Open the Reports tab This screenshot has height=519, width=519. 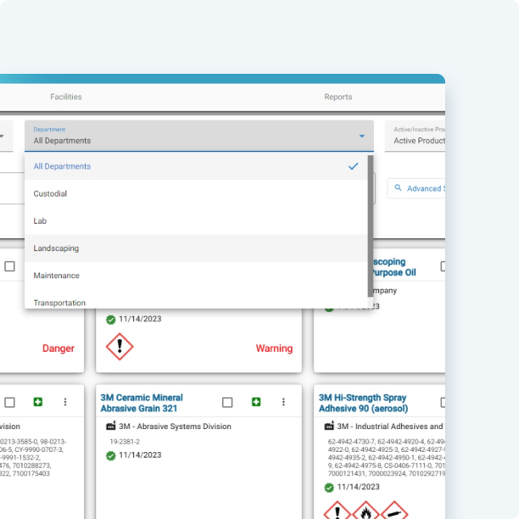pos(338,97)
